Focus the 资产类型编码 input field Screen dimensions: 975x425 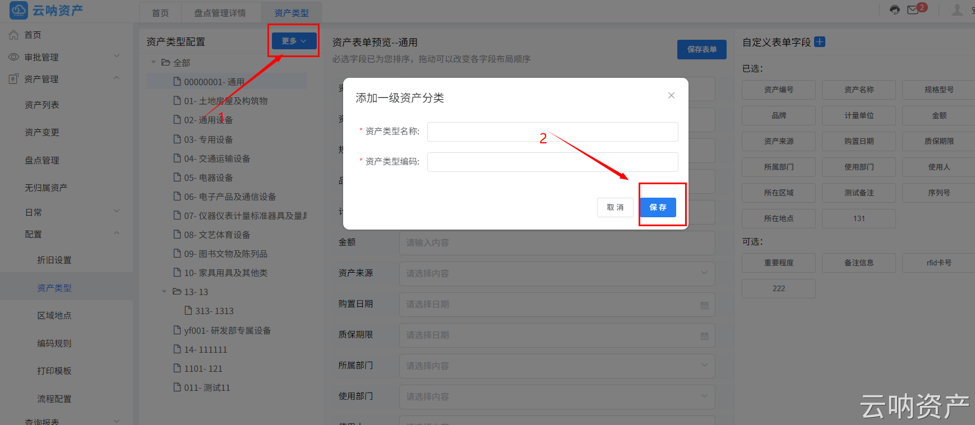[x=552, y=162]
